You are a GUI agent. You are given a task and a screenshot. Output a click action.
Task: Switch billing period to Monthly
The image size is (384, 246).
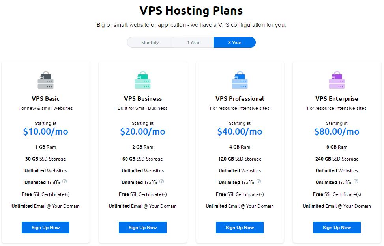click(x=150, y=42)
